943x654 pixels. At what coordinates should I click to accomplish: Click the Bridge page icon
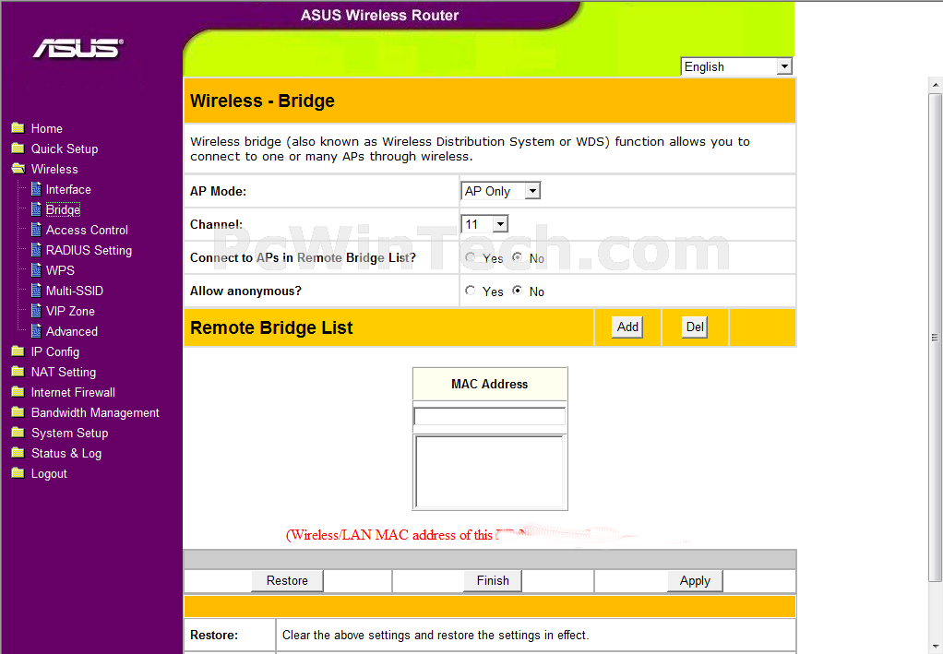pyautogui.click(x=36, y=209)
